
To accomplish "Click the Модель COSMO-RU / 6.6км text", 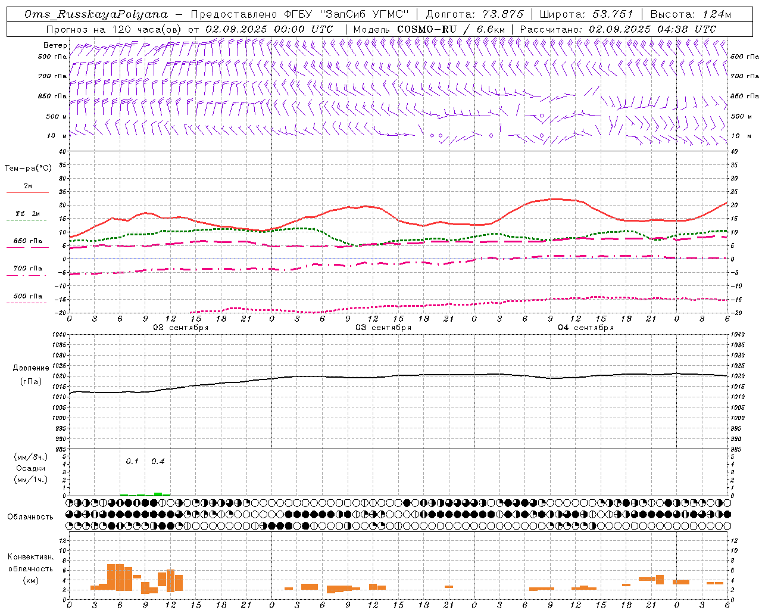I will (x=429, y=29).
